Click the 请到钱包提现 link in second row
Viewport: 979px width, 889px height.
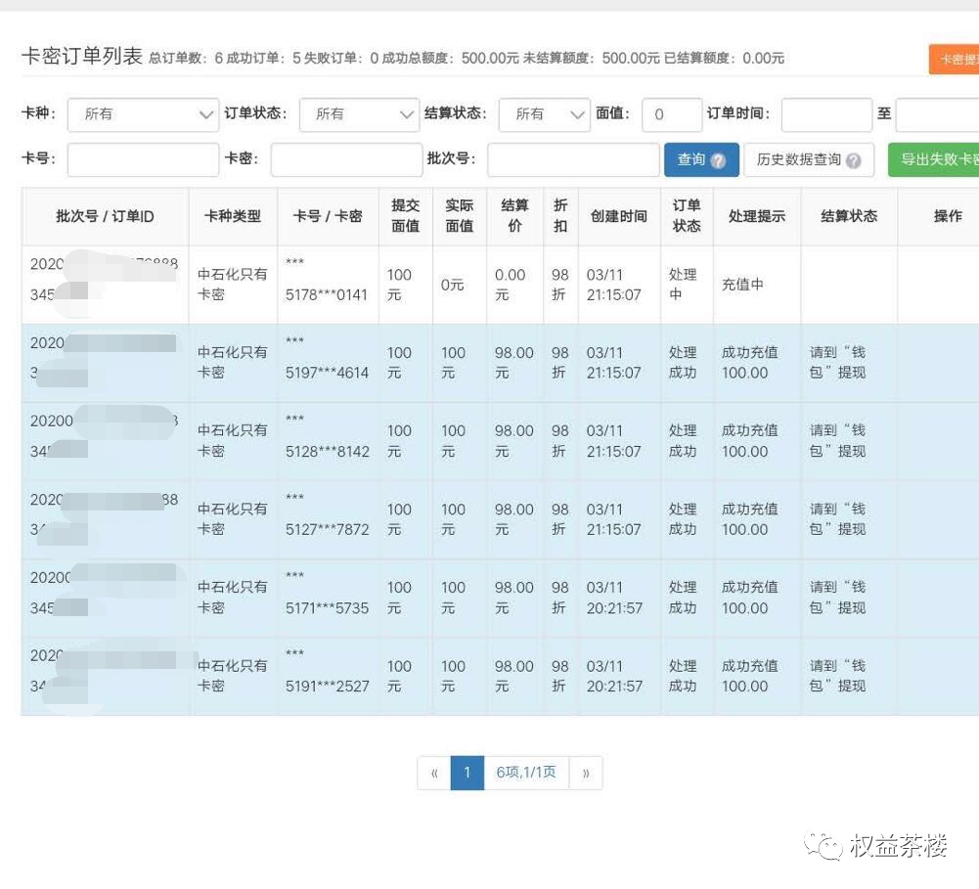(839, 363)
